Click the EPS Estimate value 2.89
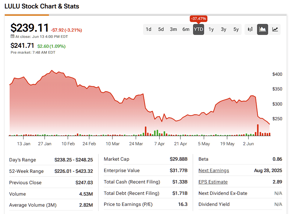Image resolution: width=292 pixels, height=214 pixels. (277, 182)
